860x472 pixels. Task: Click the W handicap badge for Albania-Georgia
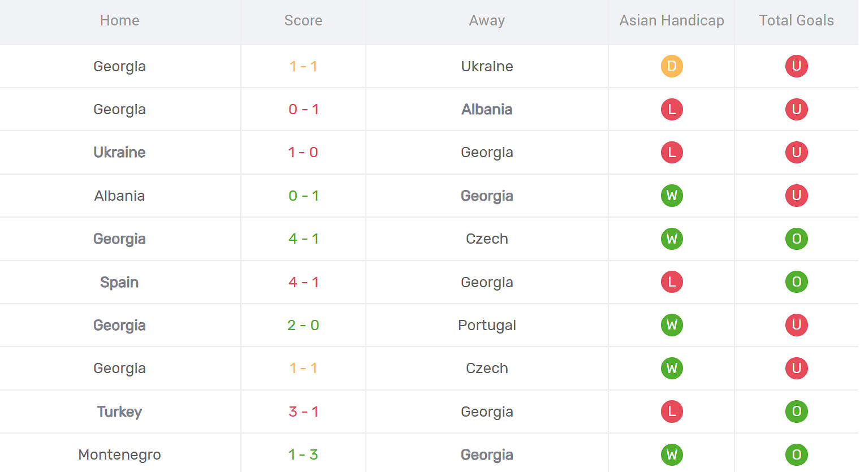point(672,196)
